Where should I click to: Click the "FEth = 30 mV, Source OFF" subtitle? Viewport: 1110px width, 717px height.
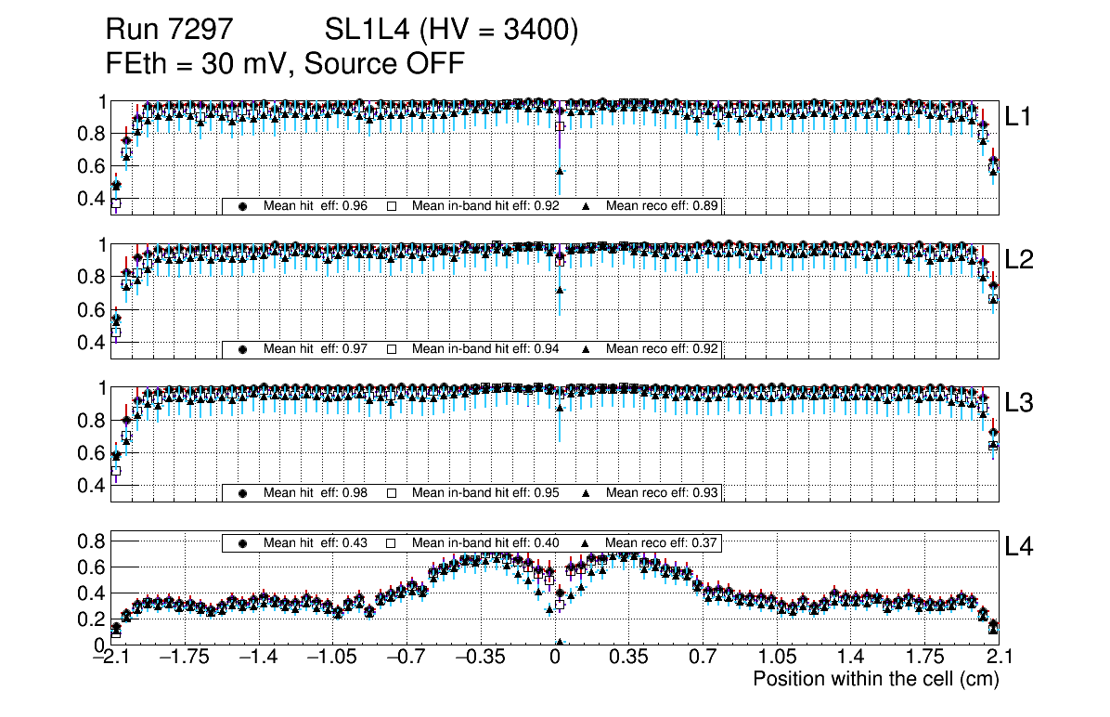click(x=285, y=63)
